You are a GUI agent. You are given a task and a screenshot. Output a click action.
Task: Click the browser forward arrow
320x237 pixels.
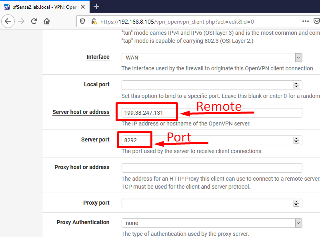(x=21, y=21)
